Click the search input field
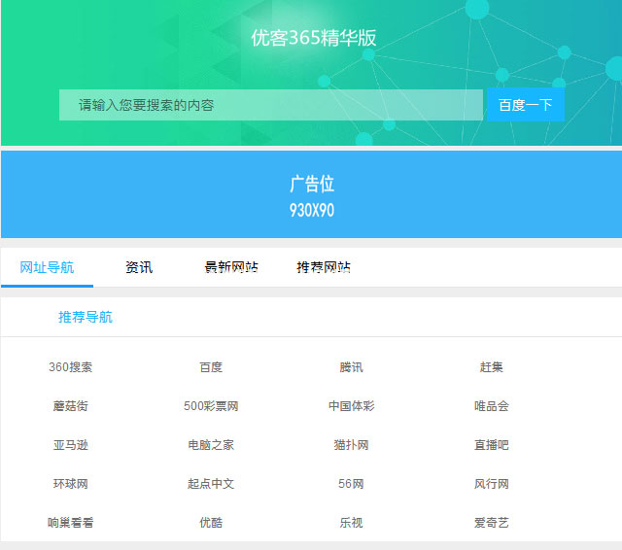 270,105
